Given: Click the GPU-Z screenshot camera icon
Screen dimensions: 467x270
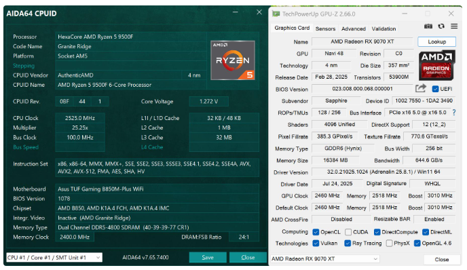Looking at the screenshot, I should coord(428,26).
